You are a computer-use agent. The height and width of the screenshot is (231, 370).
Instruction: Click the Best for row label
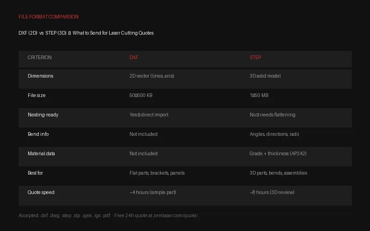pyautogui.click(x=35, y=173)
